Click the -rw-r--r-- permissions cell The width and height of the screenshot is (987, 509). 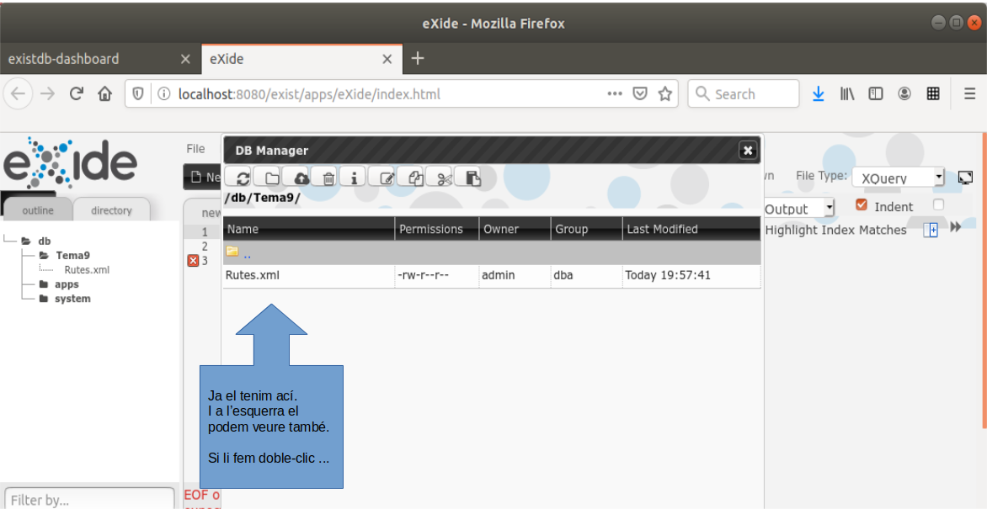pyautogui.click(x=437, y=276)
